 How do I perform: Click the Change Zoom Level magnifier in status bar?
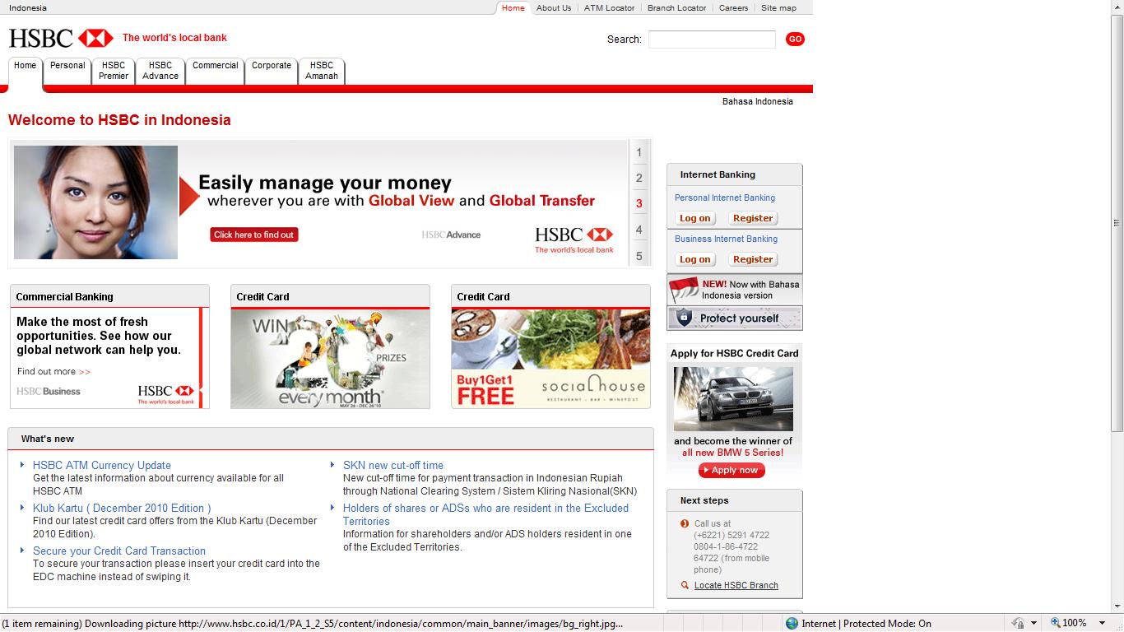pyautogui.click(x=1056, y=622)
